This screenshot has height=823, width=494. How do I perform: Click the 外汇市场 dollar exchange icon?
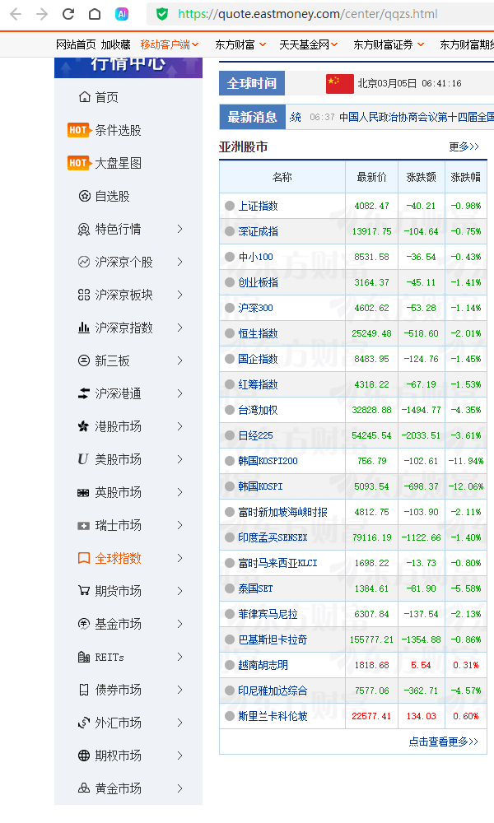pos(84,723)
